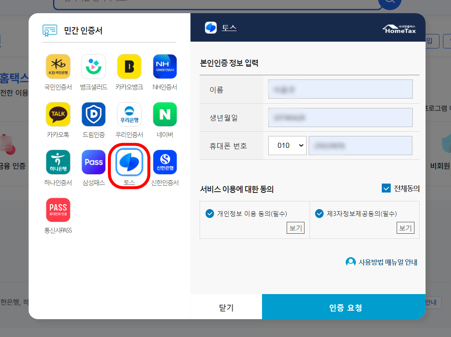Select the 카카오뱅크 certificate icon
The height and width of the screenshot is (337, 451).
tap(129, 66)
